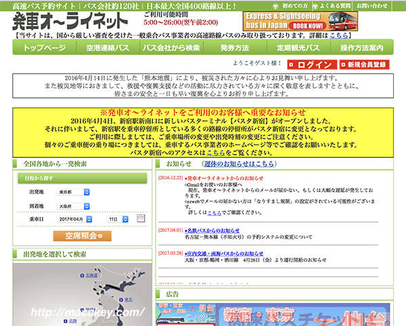
Task: Click the 新規会員登録 button
Action: (x=364, y=65)
